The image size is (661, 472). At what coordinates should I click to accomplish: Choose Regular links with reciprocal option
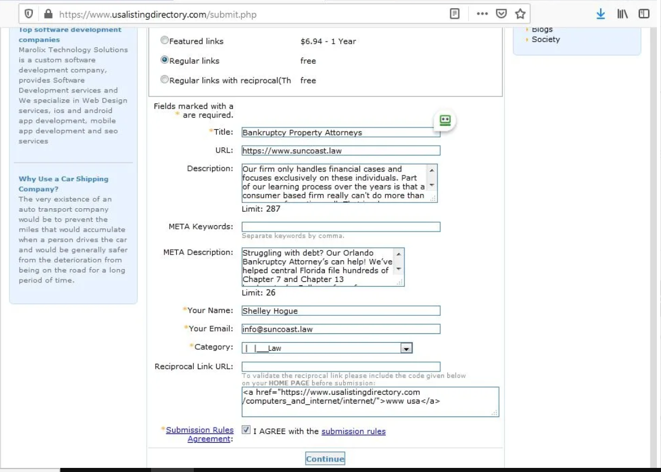click(x=165, y=80)
